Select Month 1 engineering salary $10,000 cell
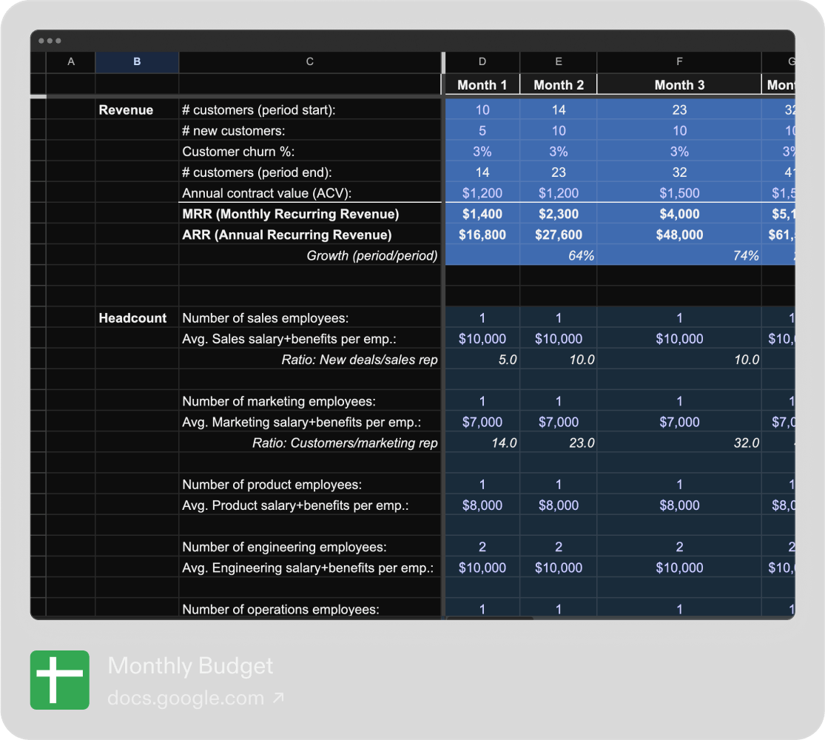The height and width of the screenshot is (740, 825). (x=482, y=568)
